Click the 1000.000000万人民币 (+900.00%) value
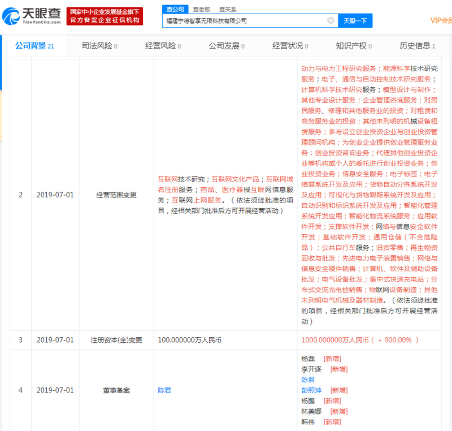 pyautogui.click(x=360, y=340)
